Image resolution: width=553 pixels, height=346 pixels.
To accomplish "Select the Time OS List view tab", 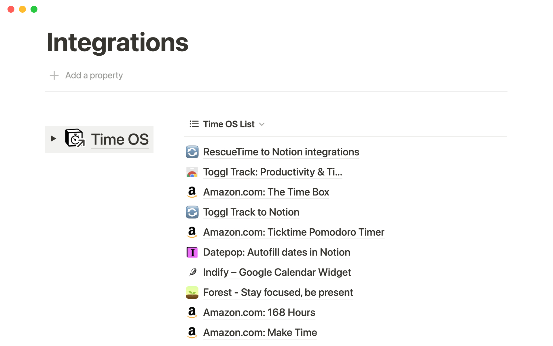I will click(229, 124).
